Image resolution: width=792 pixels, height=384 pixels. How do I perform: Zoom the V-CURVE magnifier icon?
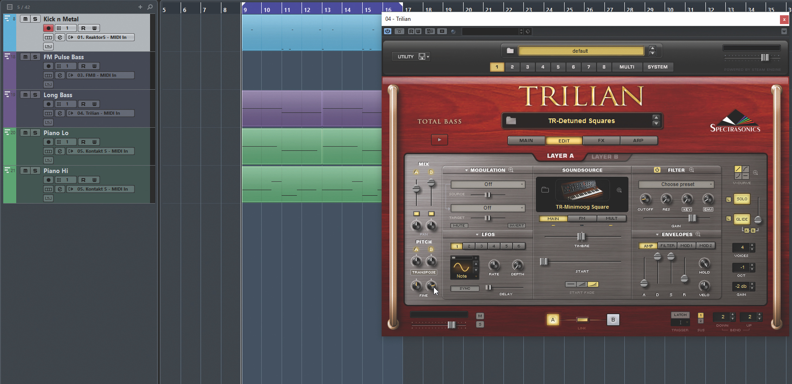click(755, 173)
